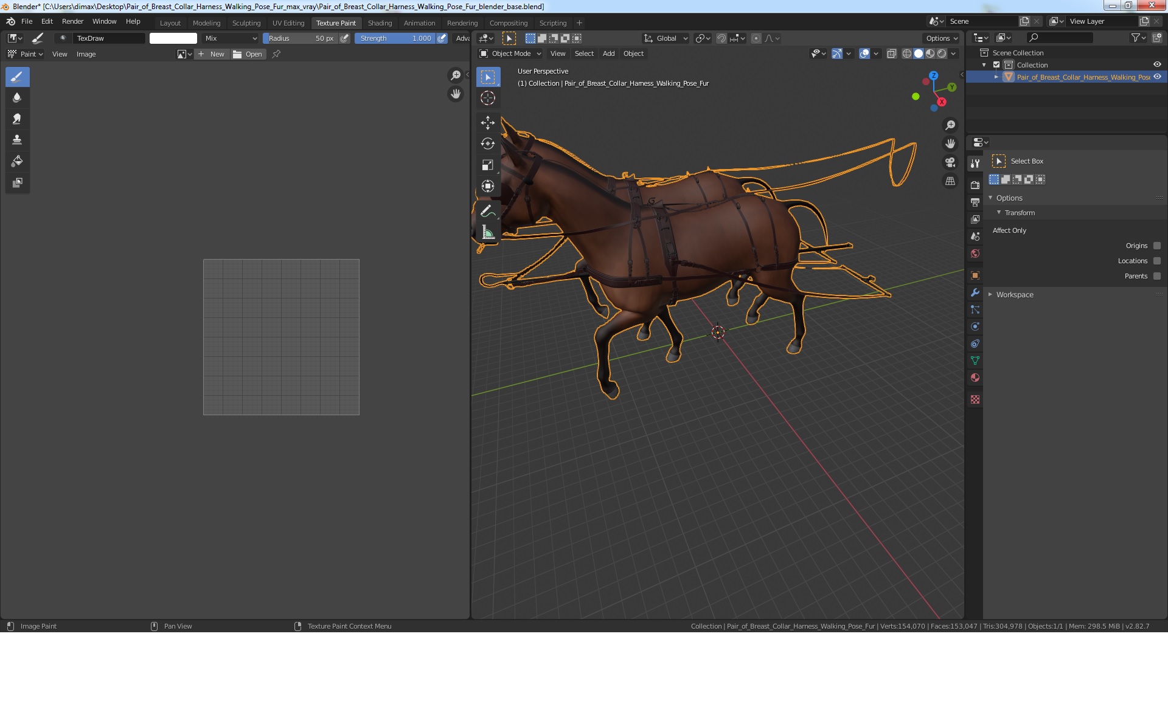Select the Clone stamp tool
This screenshot has height=704, width=1168.
[17, 140]
